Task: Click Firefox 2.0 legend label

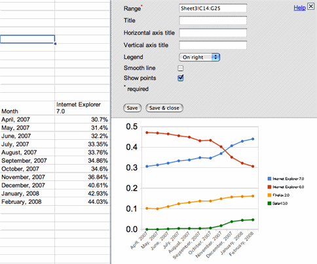Action: pyautogui.click(x=281, y=195)
